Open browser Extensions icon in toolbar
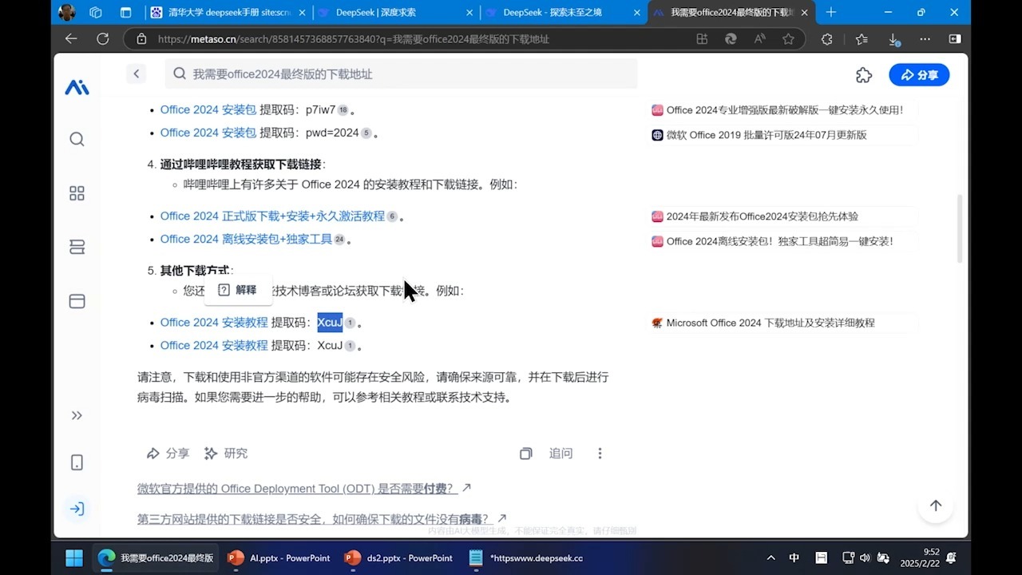The height and width of the screenshot is (575, 1022). (x=827, y=38)
